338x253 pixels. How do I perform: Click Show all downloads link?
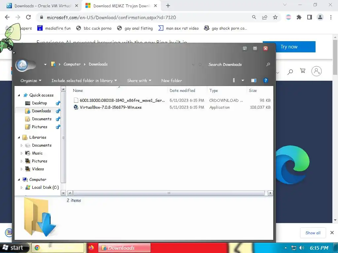(x=313, y=233)
